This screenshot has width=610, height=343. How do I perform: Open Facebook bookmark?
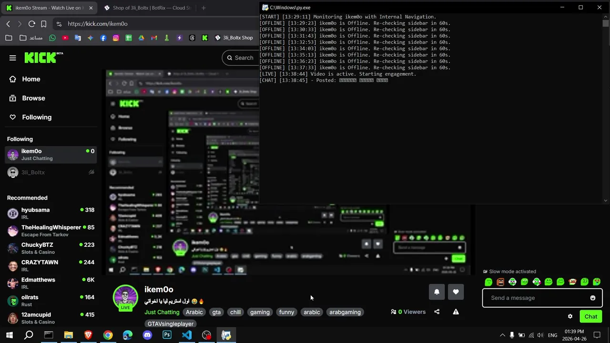pos(103,38)
